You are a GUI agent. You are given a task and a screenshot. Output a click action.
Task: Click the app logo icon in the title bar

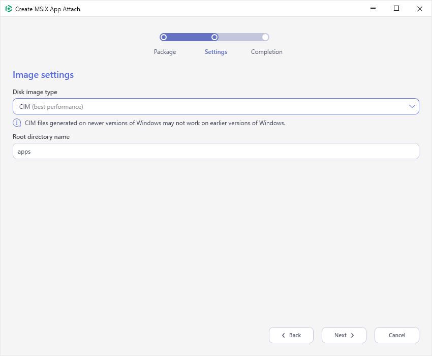[x=9, y=9]
